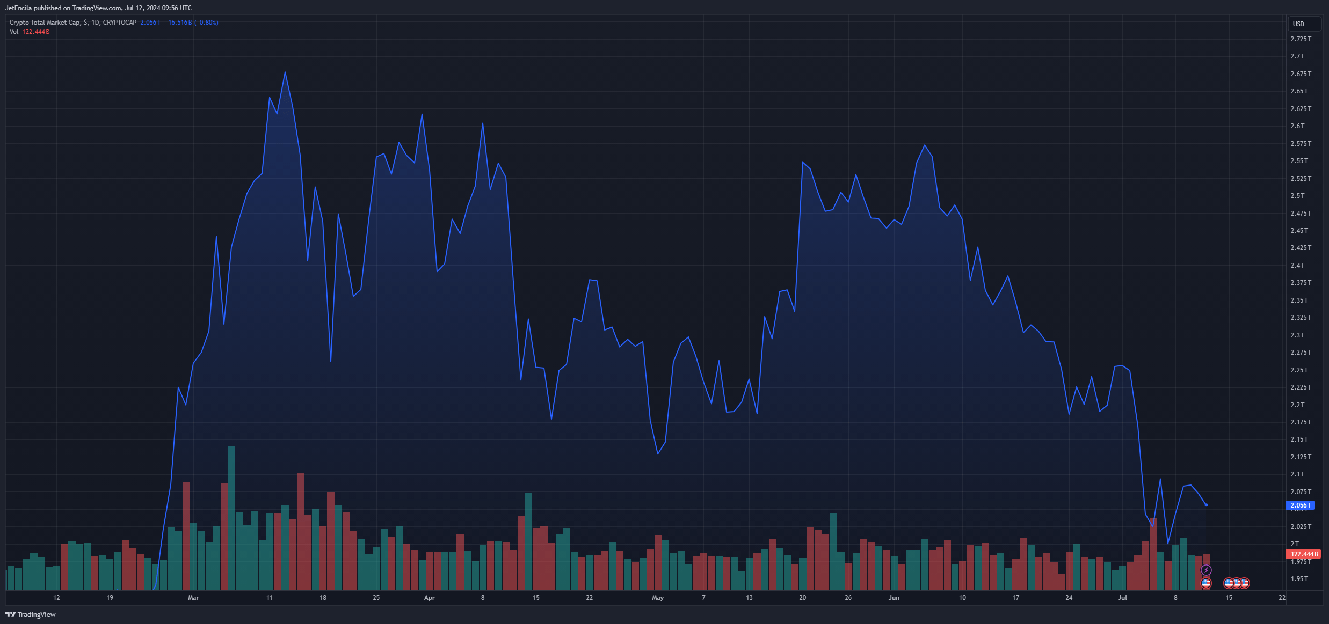Click the 2.7T price axis label
This screenshot has width=1329, height=624.
1298,56
